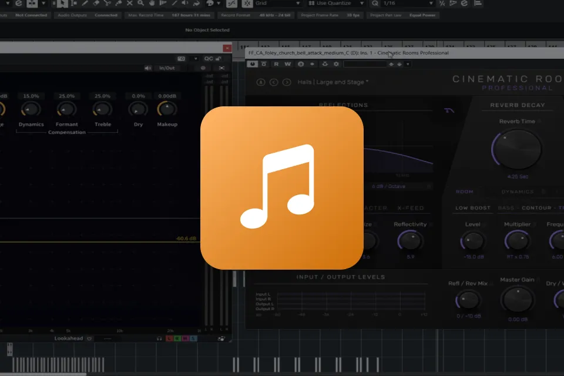
Task: Load next preset arrow in Cinematic Rooms
Action: tap(287, 82)
